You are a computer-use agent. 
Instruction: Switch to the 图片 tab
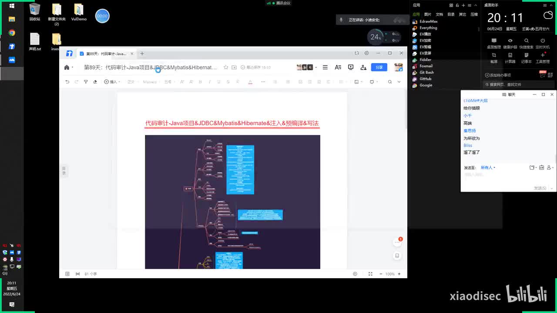[x=428, y=14]
